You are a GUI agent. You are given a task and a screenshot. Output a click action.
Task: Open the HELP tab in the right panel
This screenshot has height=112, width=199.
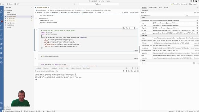coord(160,7)
